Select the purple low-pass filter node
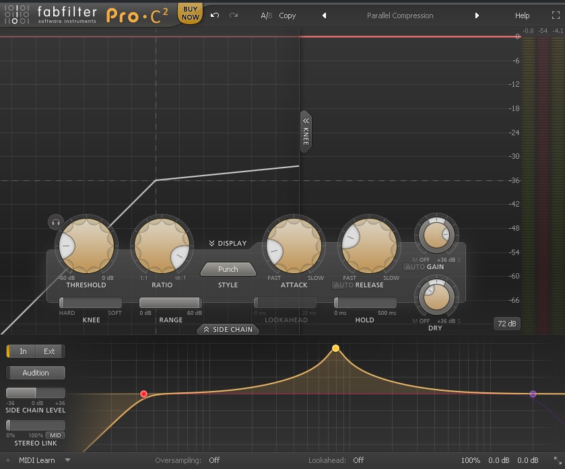This screenshot has width=565, height=469. pos(533,394)
